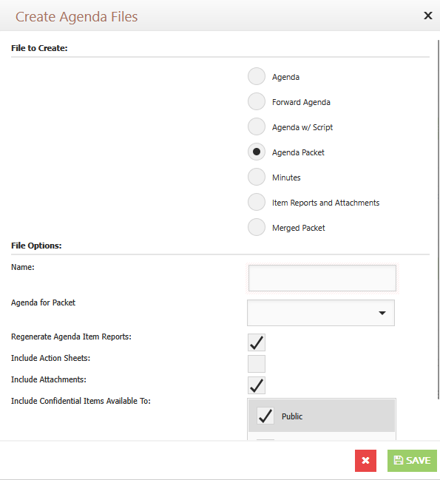Screen dimensions: 440x480
Task: Uncheck the Include Attachments checkbox
Action: click(x=257, y=385)
